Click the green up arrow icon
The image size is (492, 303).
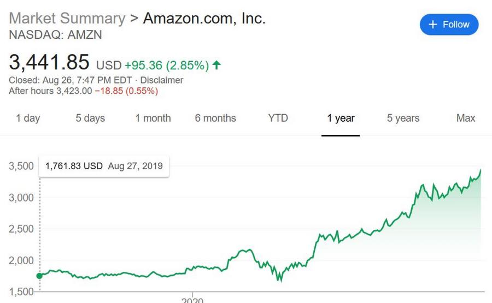(x=216, y=65)
